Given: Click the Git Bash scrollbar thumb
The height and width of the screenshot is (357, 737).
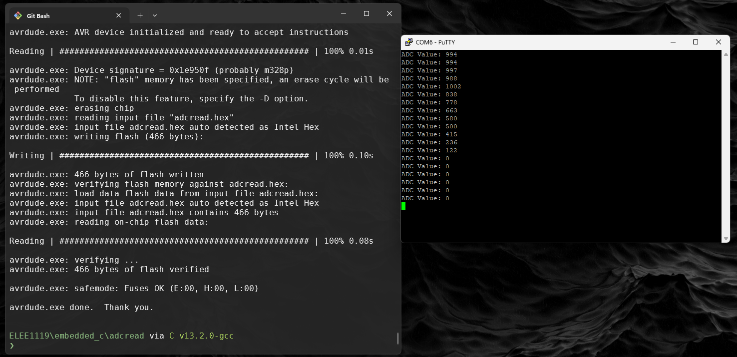Looking at the screenshot, I should point(397,339).
